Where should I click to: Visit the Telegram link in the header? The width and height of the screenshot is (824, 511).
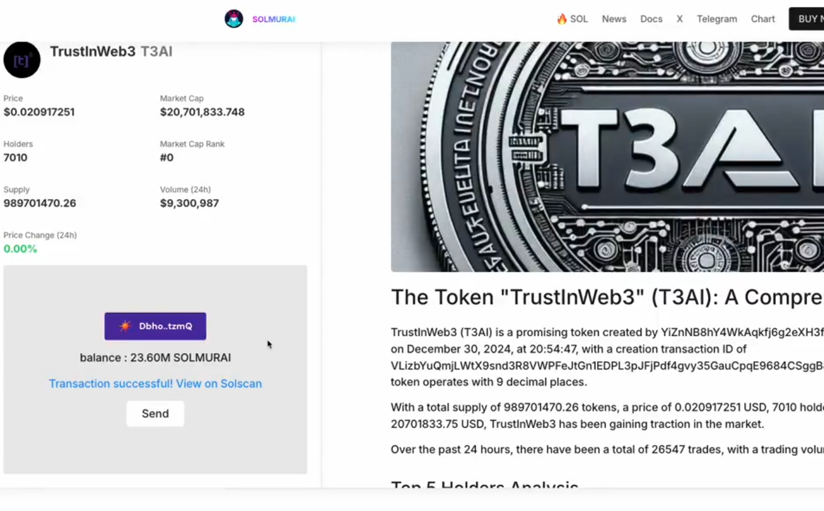[x=717, y=19]
